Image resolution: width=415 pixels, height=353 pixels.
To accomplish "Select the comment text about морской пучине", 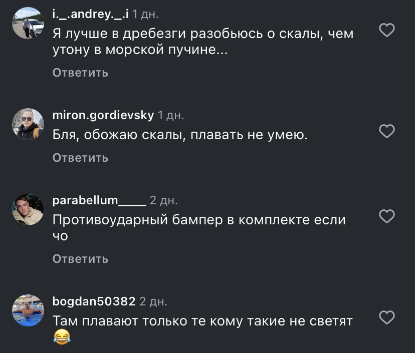I will [203, 42].
